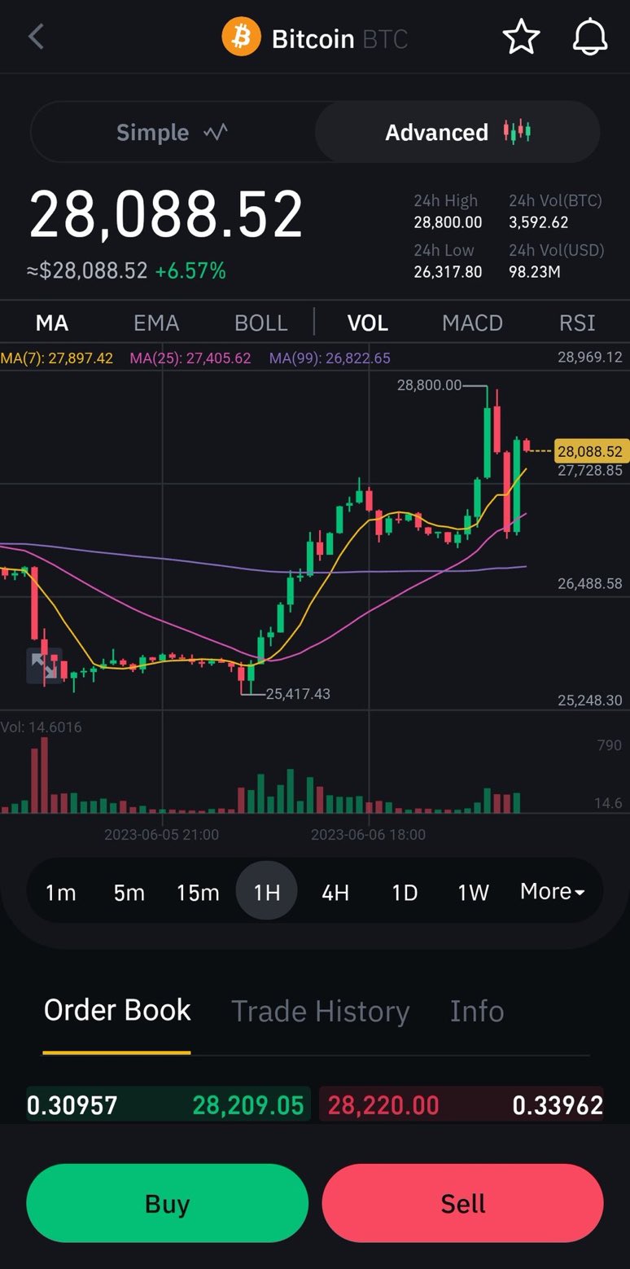
Task: Tap the 24h High value 28,800.00
Action: click(x=448, y=222)
